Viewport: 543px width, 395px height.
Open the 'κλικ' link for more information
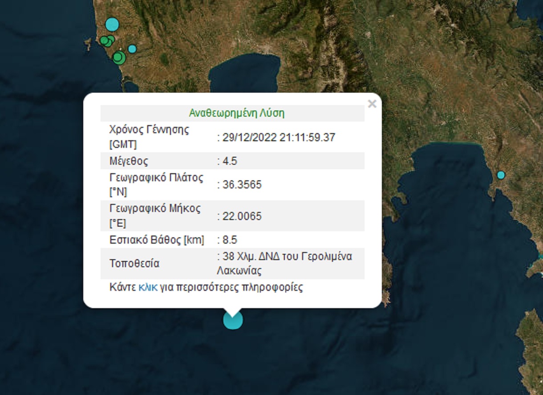click(148, 287)
